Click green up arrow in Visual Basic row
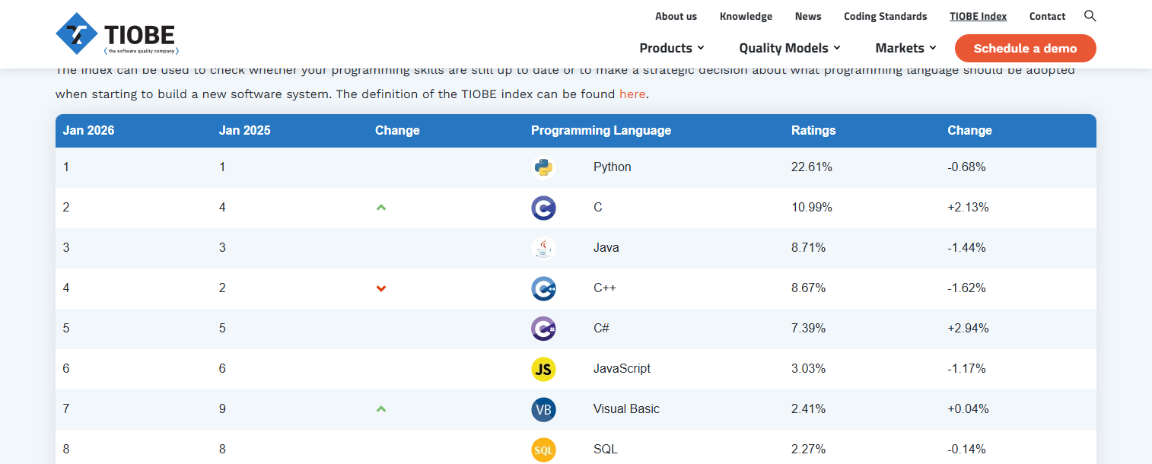This screenshot has width=1152, height=464. pos(381,408)
